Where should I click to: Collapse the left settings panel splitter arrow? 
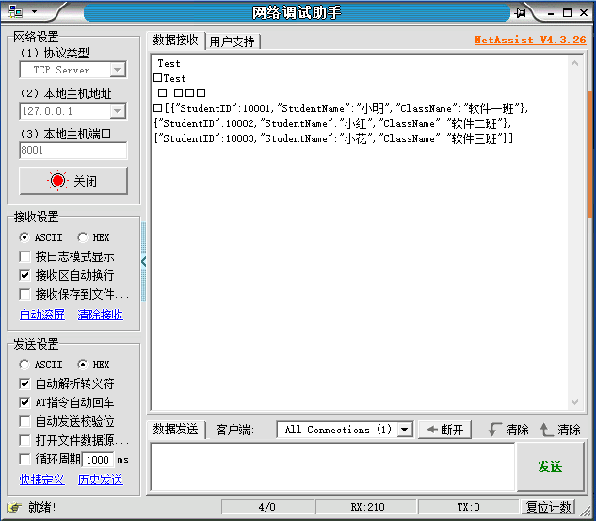coord(143,261)
